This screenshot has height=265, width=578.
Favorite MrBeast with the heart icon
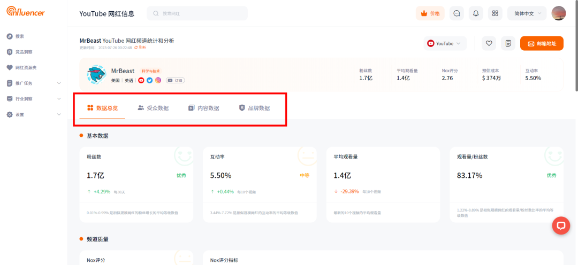pos(489,43)
